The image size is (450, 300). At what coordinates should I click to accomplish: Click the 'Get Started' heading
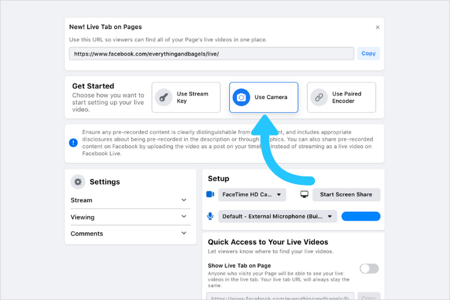click(93, 86)
